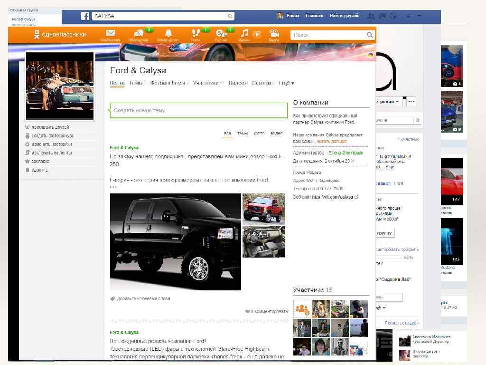Expand the Ещё dropdown menu
Viewport: 486px width, 365px height.
[x=286, y=83]
